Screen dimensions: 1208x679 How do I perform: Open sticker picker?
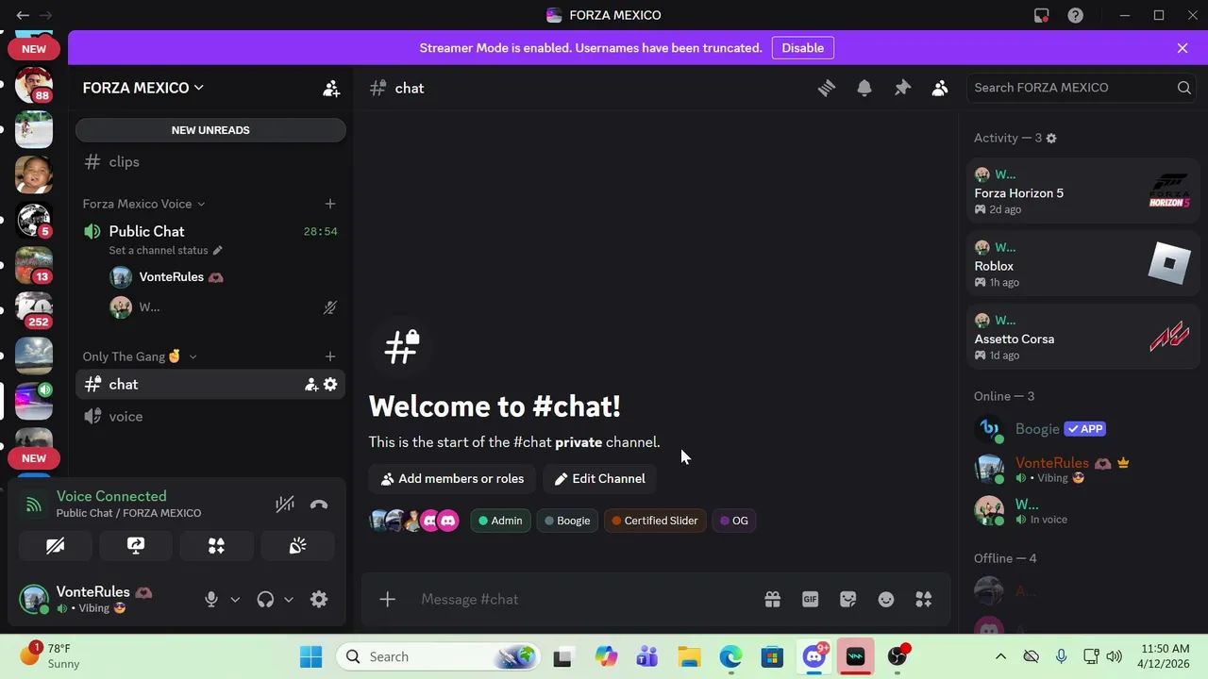[x=848, y=599]
